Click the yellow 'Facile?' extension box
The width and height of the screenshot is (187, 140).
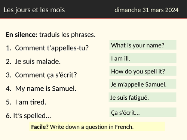click(x=97, y=127)
